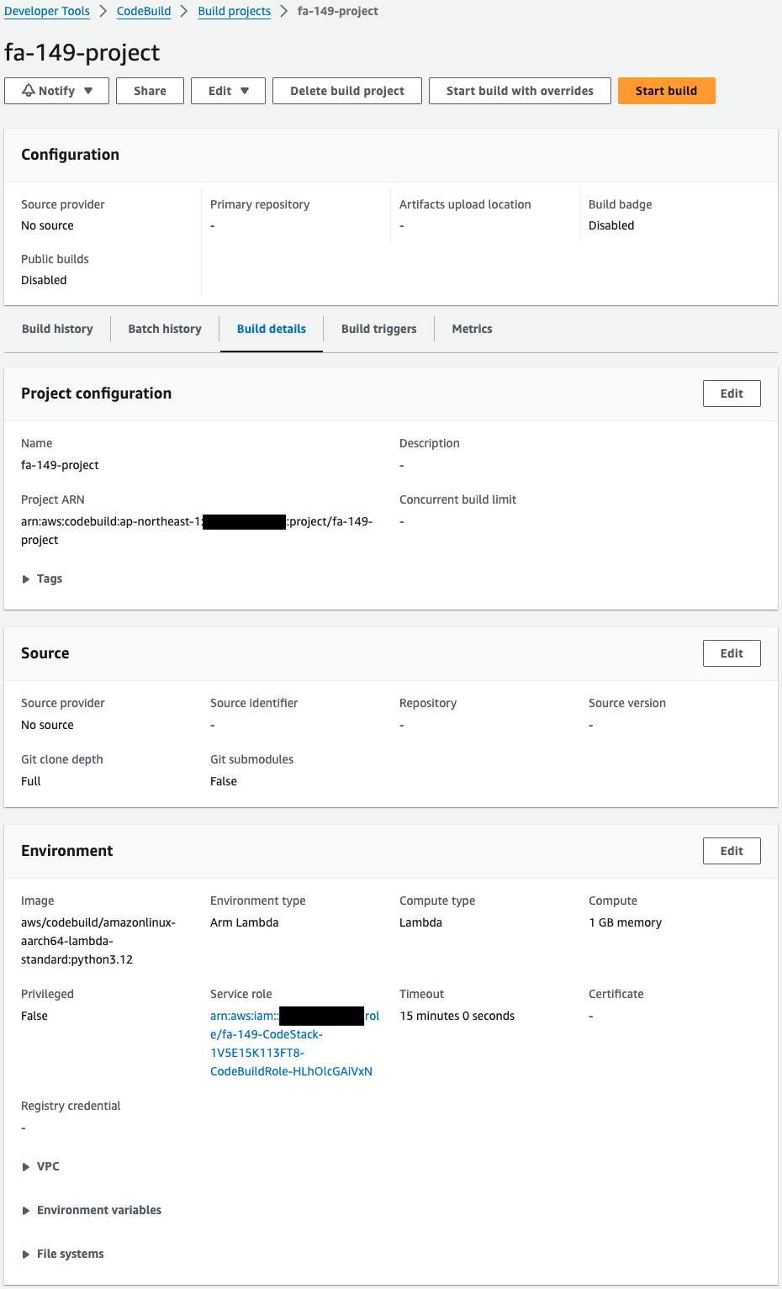
Task: Edit the Source section
Action: click(x=731, y=652)
